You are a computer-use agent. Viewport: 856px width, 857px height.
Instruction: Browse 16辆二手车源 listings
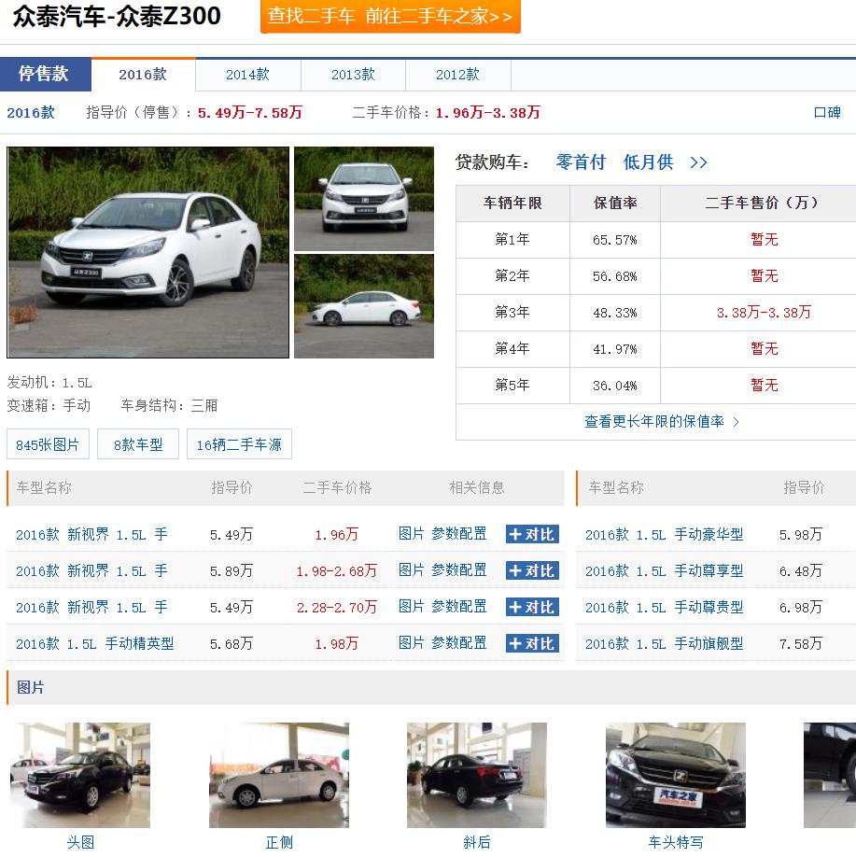point(239,444)
